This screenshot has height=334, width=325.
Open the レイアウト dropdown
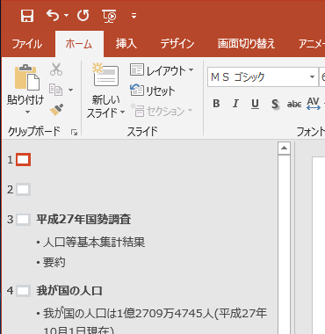click(162, 70)
